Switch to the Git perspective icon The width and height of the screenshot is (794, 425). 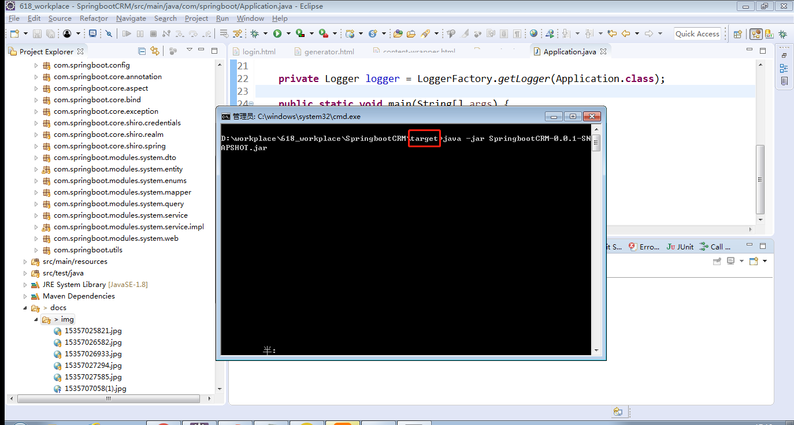pos(769,34)
